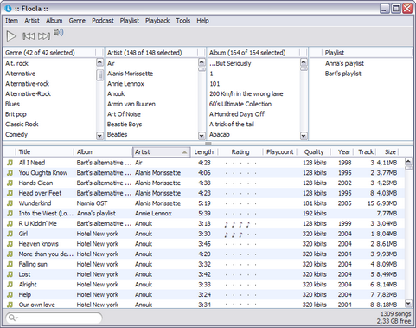Open the Playlist menu

pos(130,21)
